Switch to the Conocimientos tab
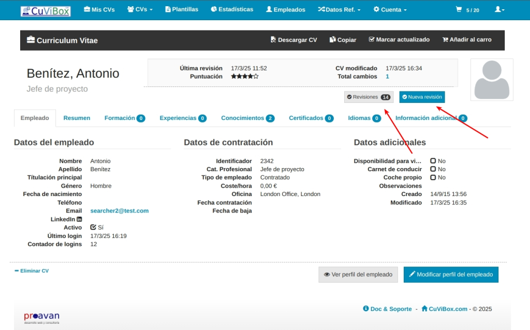This screenshot has width=530, height=330. pos(247,118)
